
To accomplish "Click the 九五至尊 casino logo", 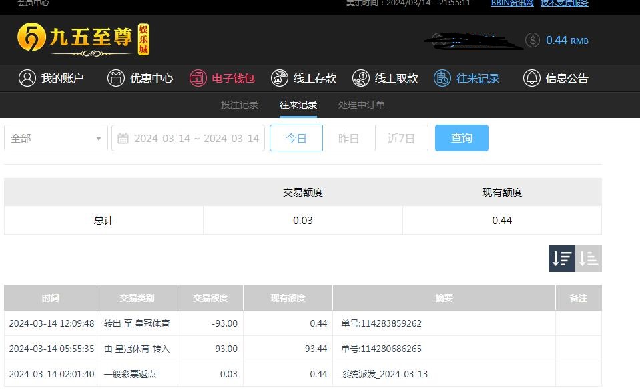I will [x=83, y=39].
